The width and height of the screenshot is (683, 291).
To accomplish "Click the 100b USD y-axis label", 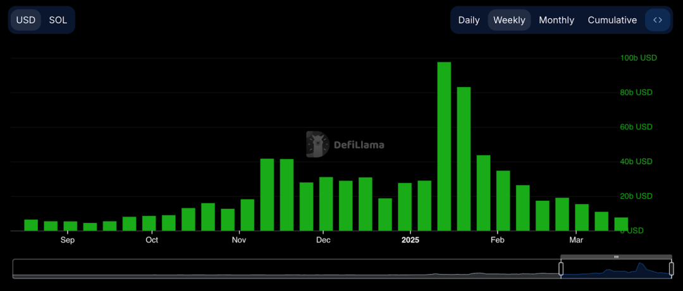I will point(638,58).
